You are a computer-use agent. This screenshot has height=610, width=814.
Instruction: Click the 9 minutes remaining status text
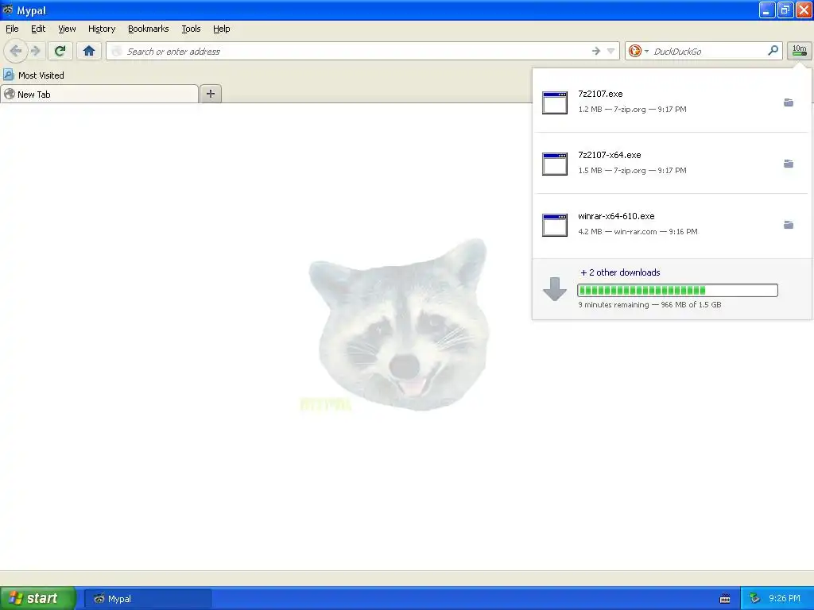point(649,304)
